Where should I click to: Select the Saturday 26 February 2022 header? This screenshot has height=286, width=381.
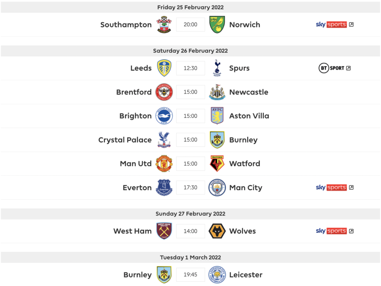click(190, 51)
